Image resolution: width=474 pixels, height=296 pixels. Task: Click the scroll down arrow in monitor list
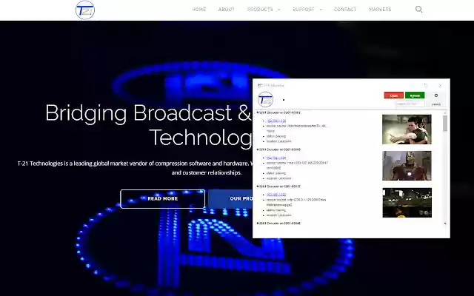click(x=445, y=223)
